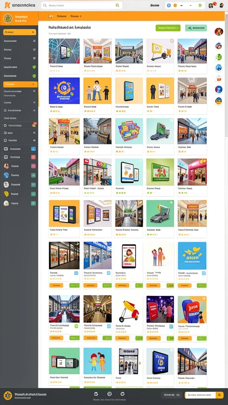Toggle the blue badge on first sidebar list row
This screenshot has height=405, width=228.
[x=33, y=149]
